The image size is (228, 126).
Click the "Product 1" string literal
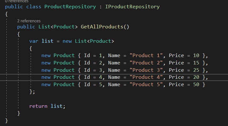pyautogui.click(x=146, y=56)
